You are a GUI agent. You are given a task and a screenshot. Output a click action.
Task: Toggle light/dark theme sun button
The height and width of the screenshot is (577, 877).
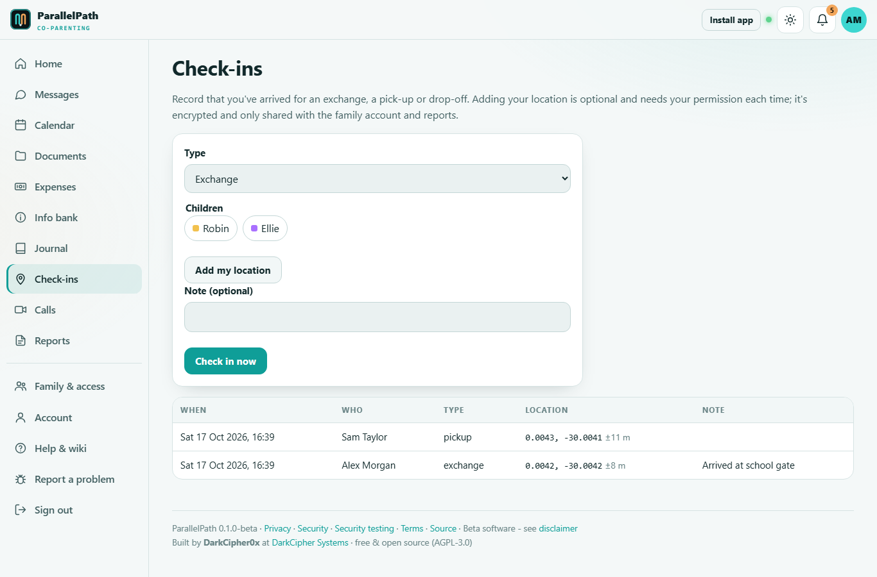pos(790,20)
